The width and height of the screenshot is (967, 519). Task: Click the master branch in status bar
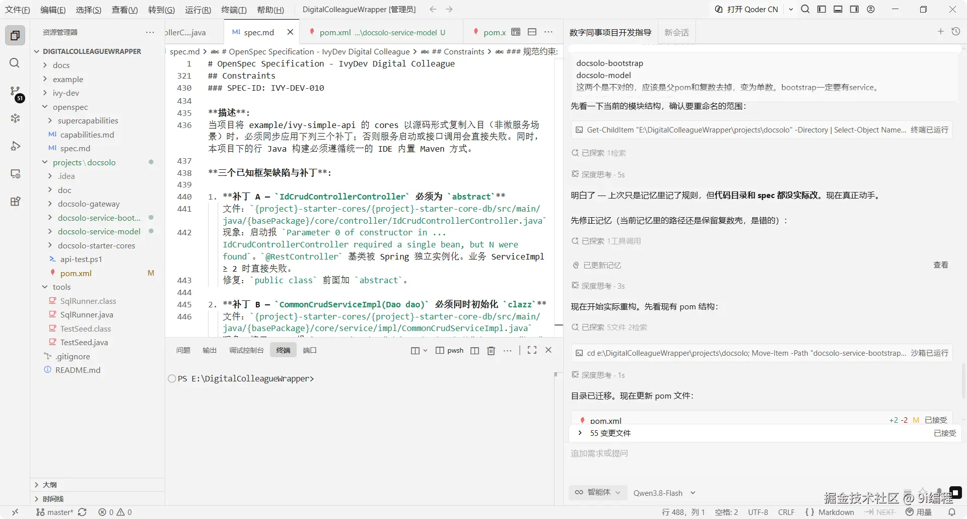click(x=55, y=512)
